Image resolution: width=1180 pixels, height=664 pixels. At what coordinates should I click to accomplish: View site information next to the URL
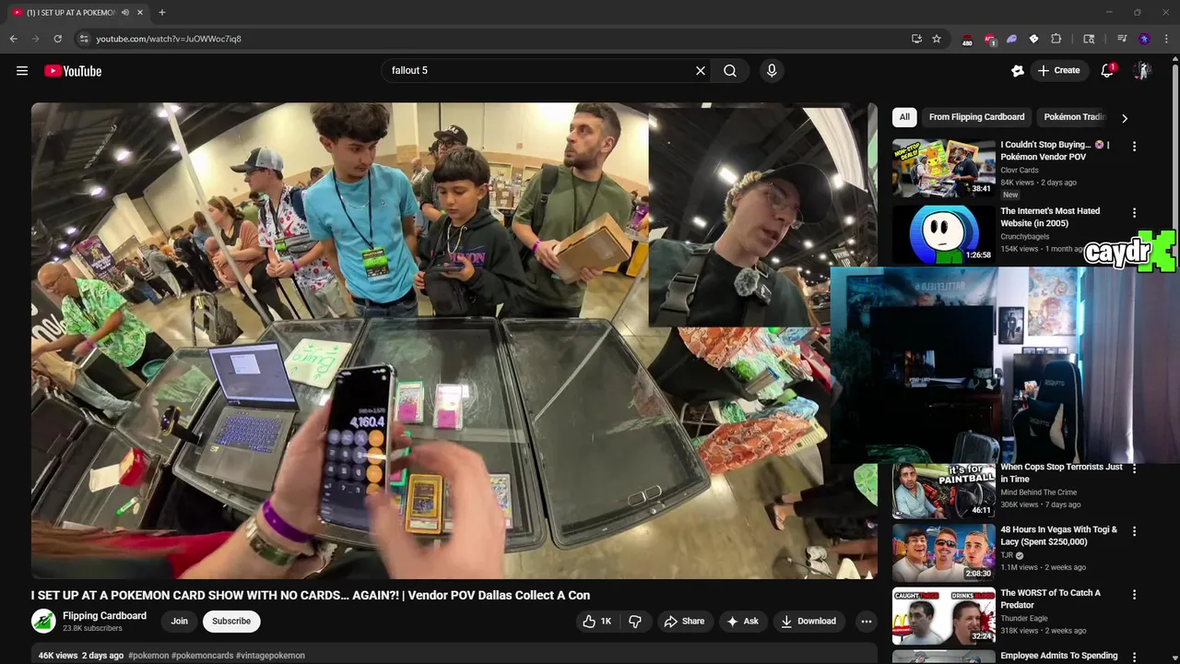[84, 39]
